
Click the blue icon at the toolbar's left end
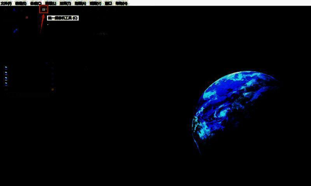coord(14,10)
